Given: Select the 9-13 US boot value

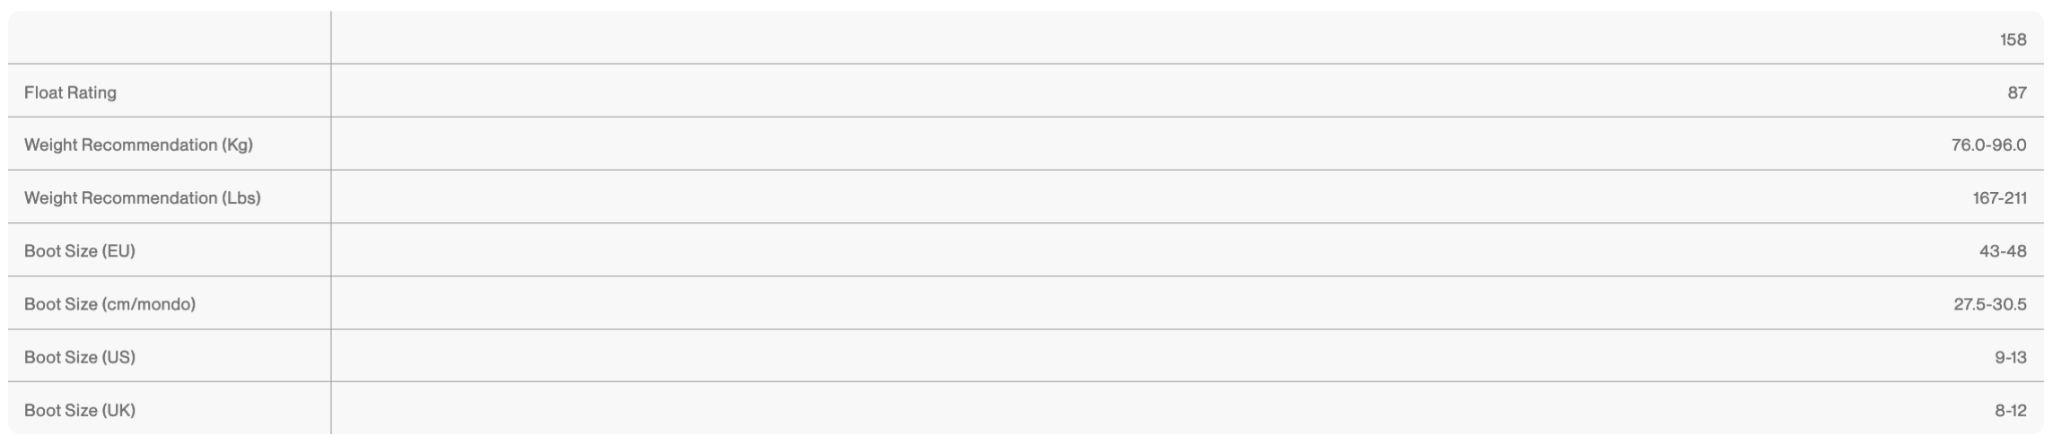Looking at the screenshot, I should [2010, 357].
